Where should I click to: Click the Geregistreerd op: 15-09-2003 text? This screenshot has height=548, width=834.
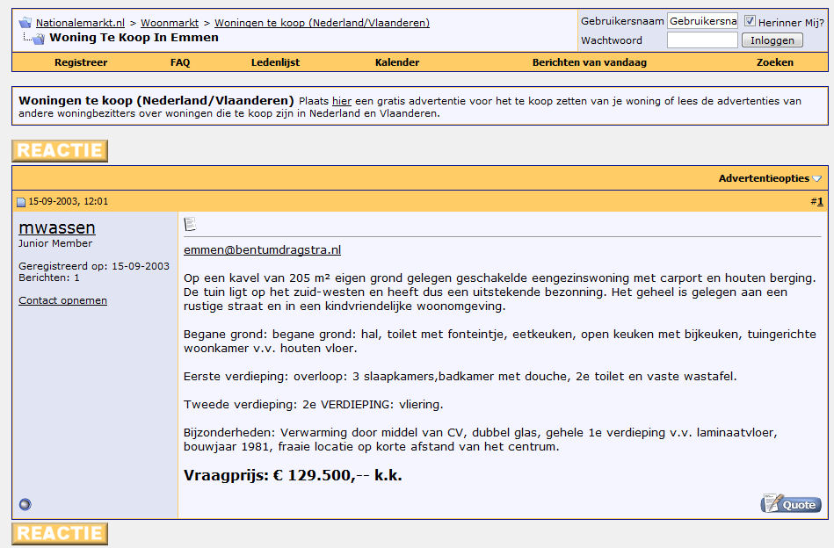(x=94, y=266)
